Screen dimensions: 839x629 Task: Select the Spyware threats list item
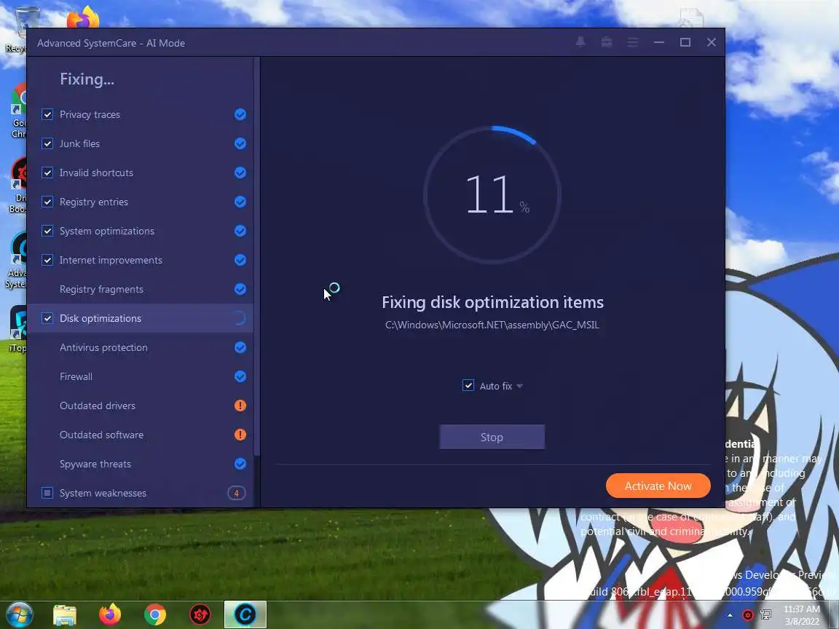[x=140, y=464]
